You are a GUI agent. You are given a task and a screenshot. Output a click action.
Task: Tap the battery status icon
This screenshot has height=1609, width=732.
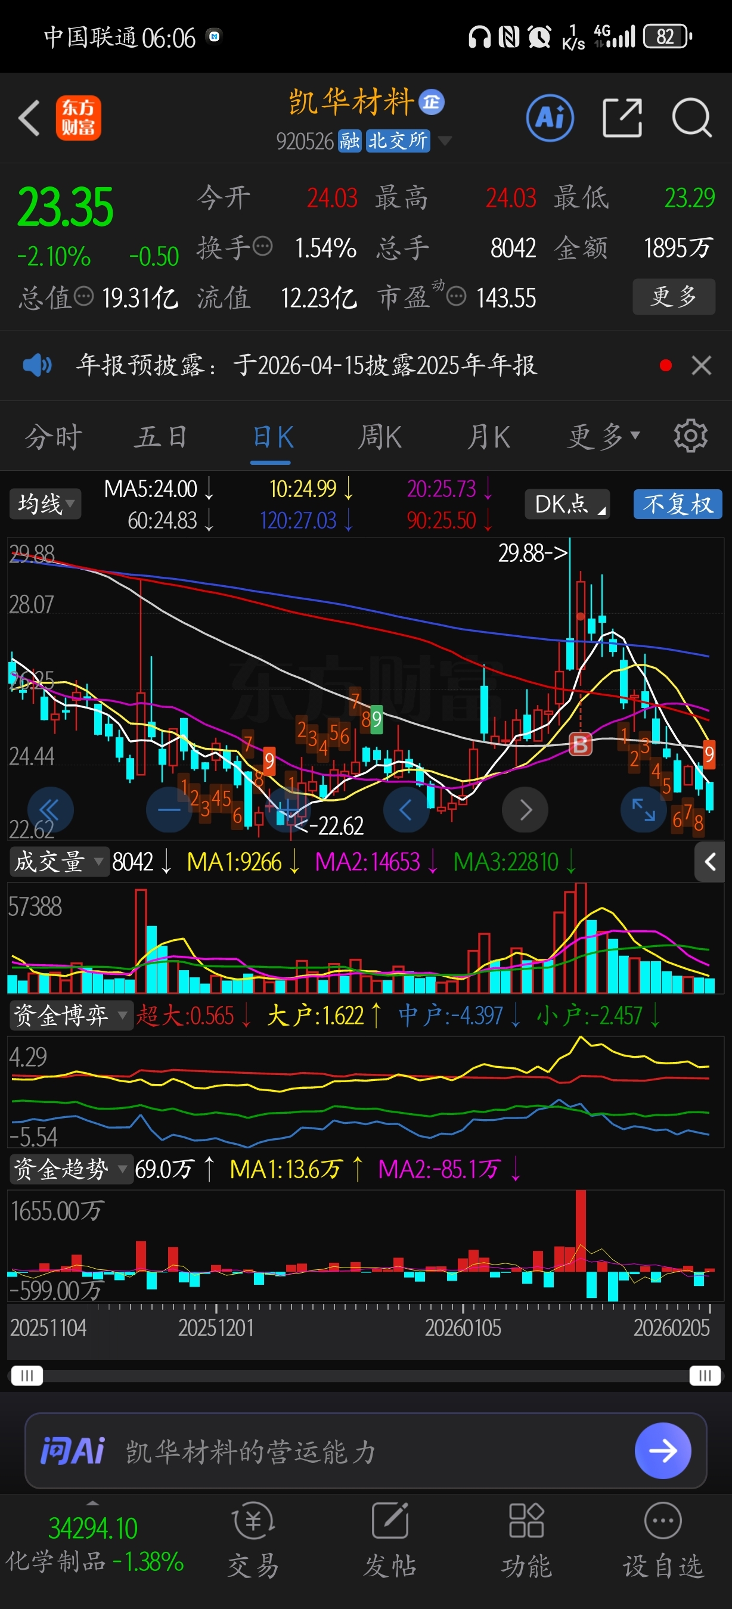coord(668,37)
